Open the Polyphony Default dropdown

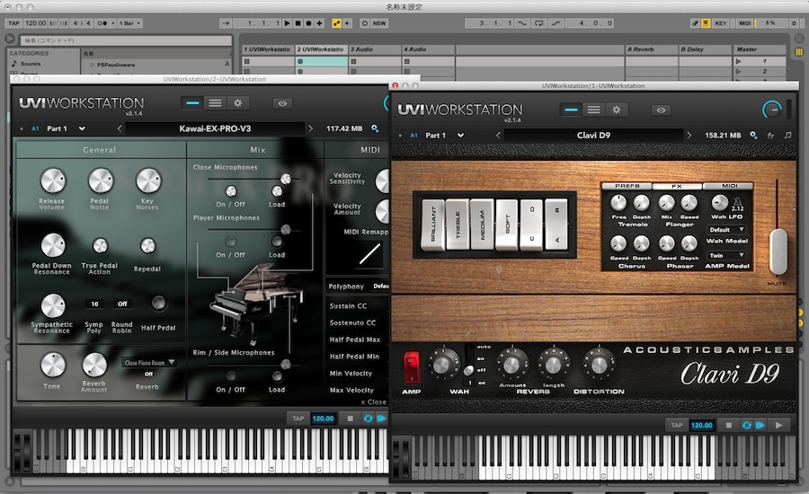380,286
